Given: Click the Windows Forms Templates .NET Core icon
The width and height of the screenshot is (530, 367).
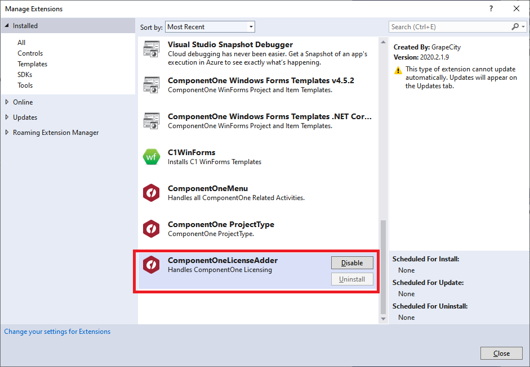Looking at the screenshot, I should point(151,121).
